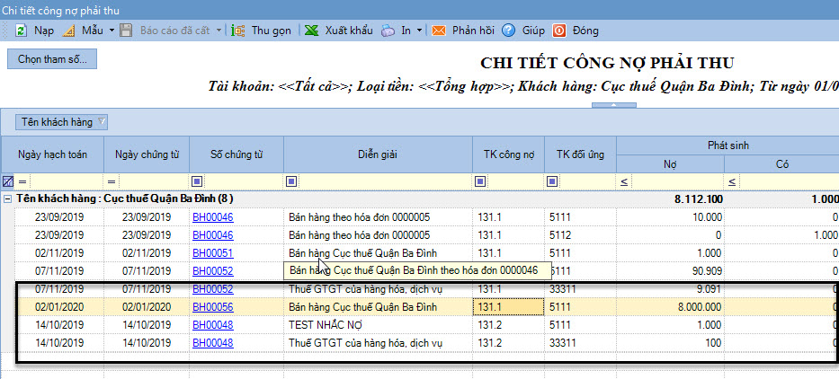Viewport: 839px width, 379px height.
Task: Click the Đóng toolbar label
Action: 585,31
